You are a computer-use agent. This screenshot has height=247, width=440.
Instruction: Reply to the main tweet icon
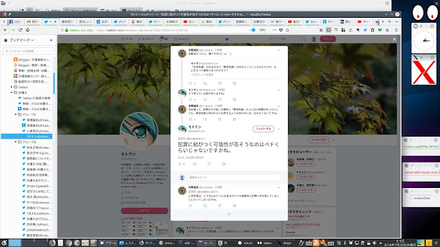click(x=180, y=164)
